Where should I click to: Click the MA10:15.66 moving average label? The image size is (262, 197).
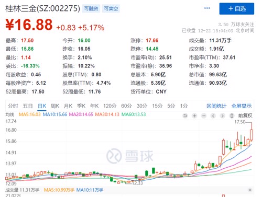(55, 114)
